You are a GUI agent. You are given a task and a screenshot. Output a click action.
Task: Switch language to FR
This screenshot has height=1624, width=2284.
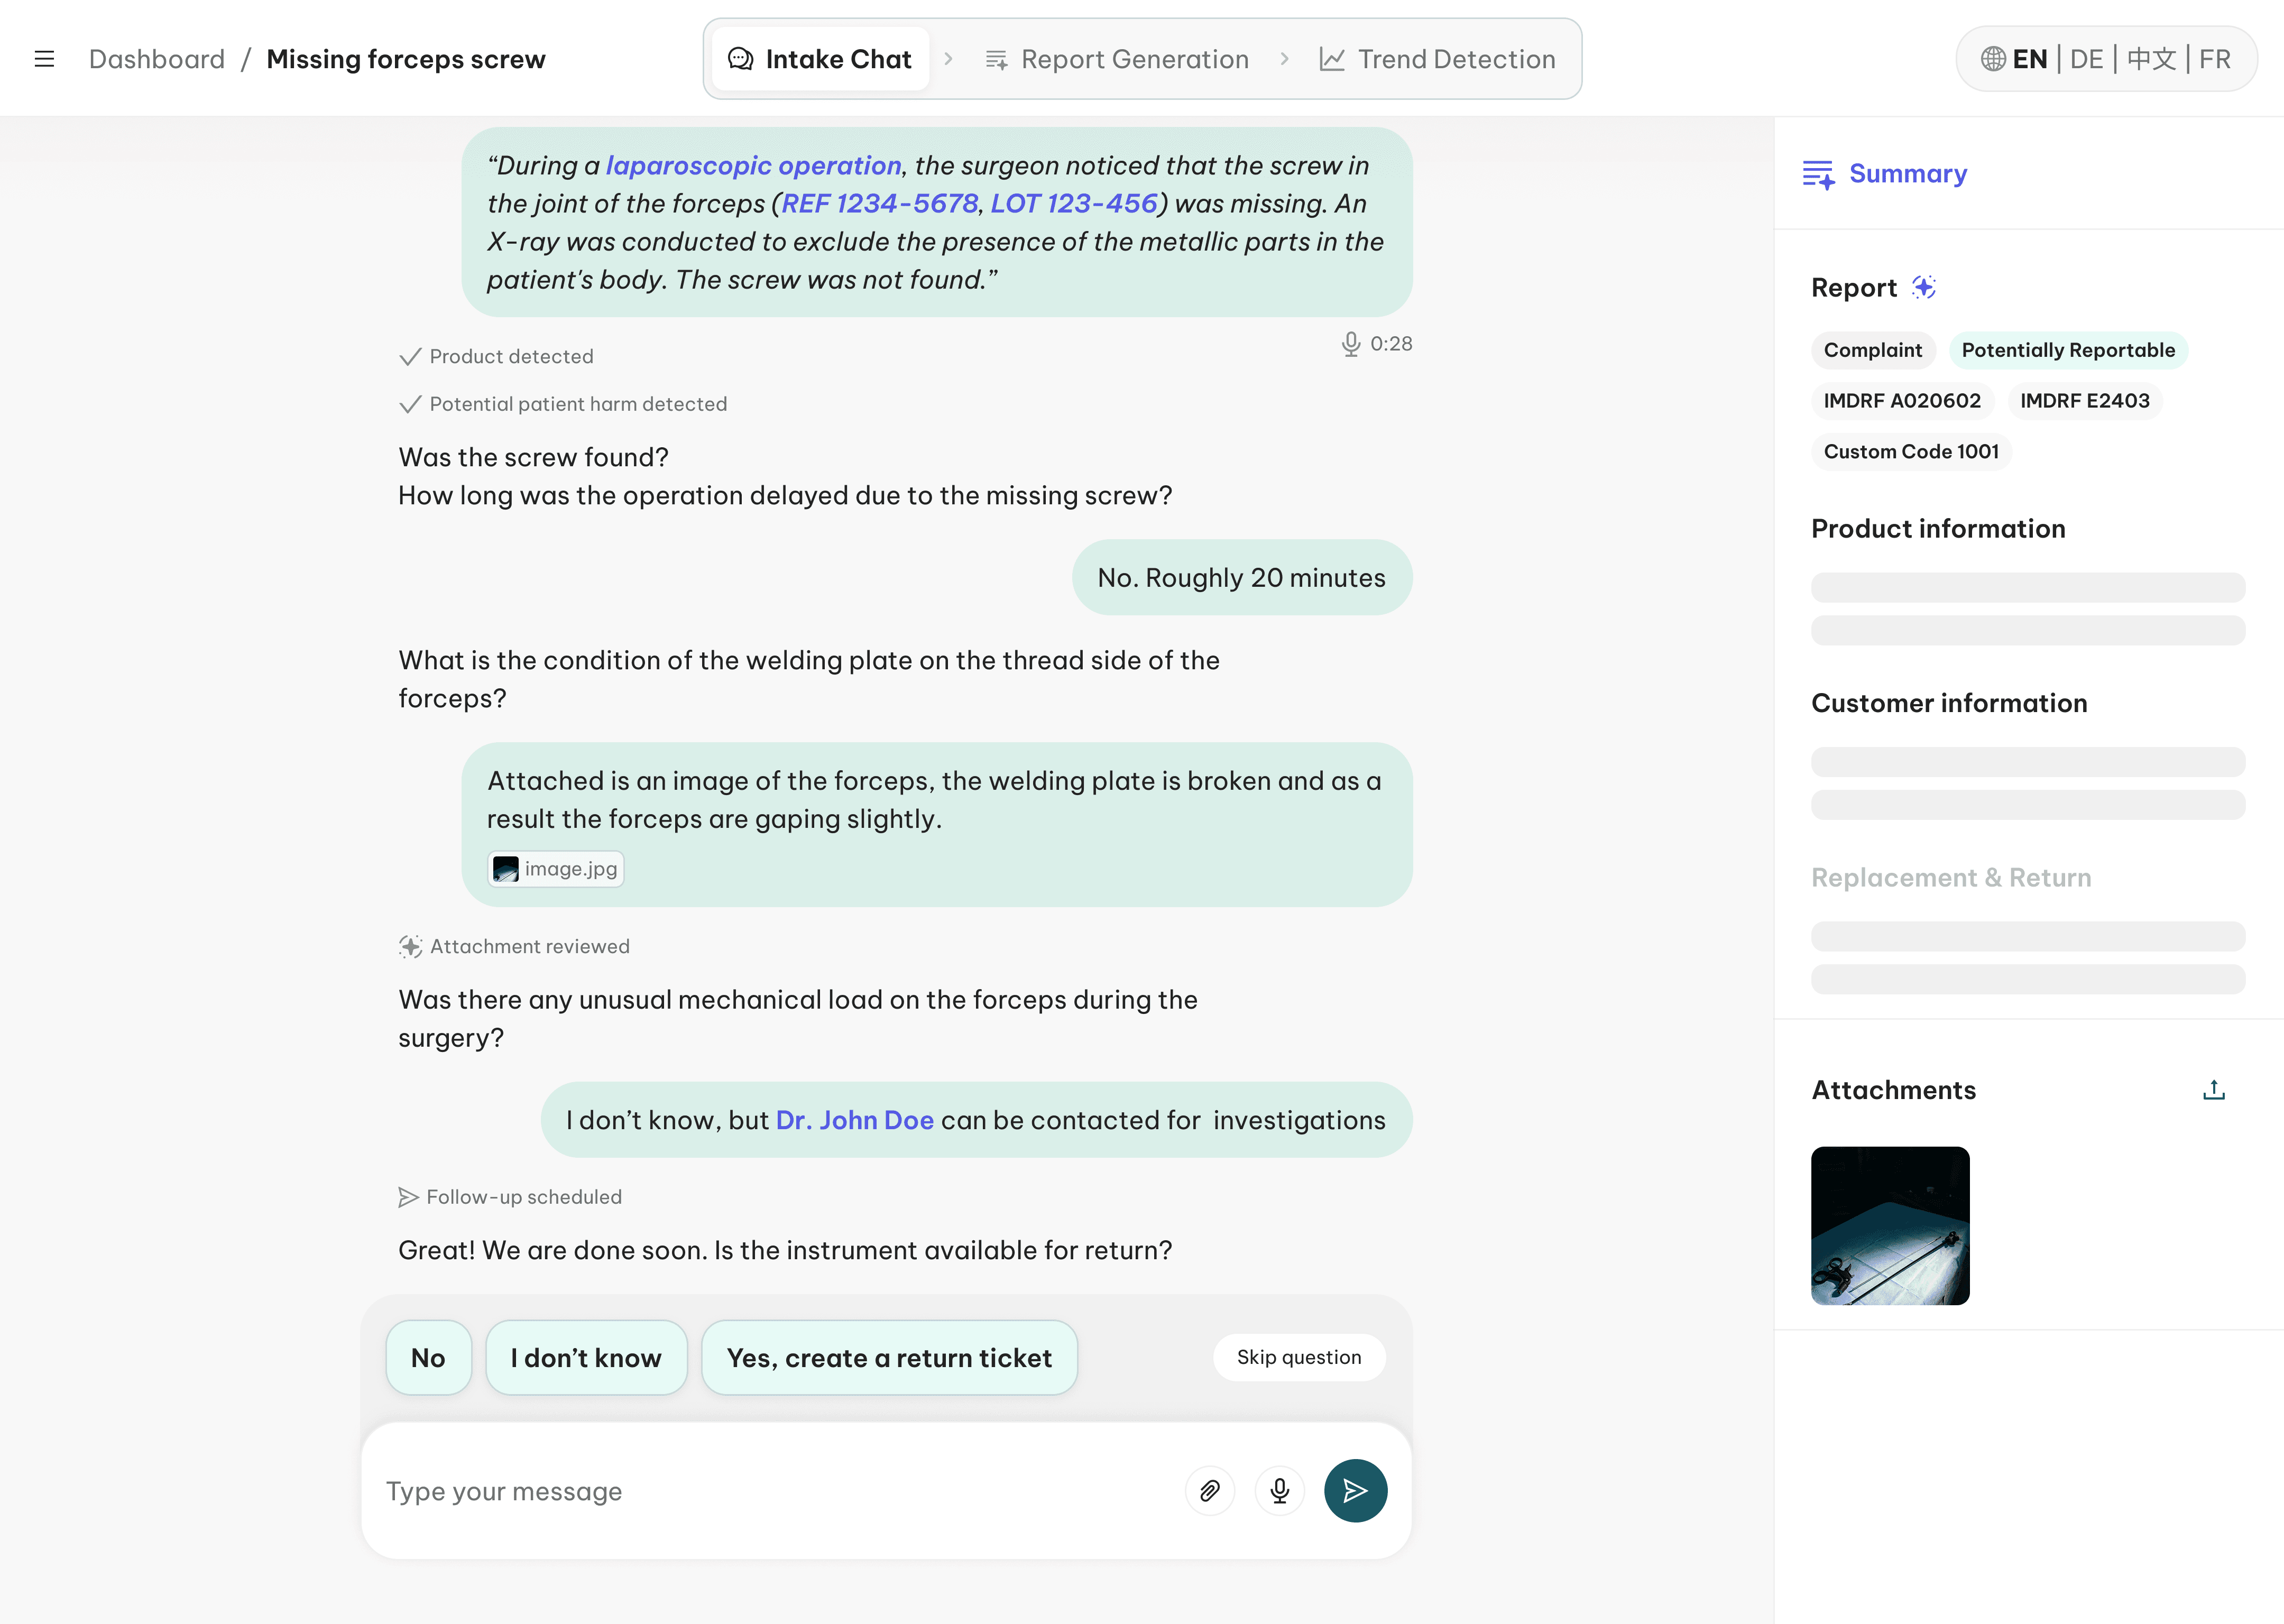[x=2214, y=59]
